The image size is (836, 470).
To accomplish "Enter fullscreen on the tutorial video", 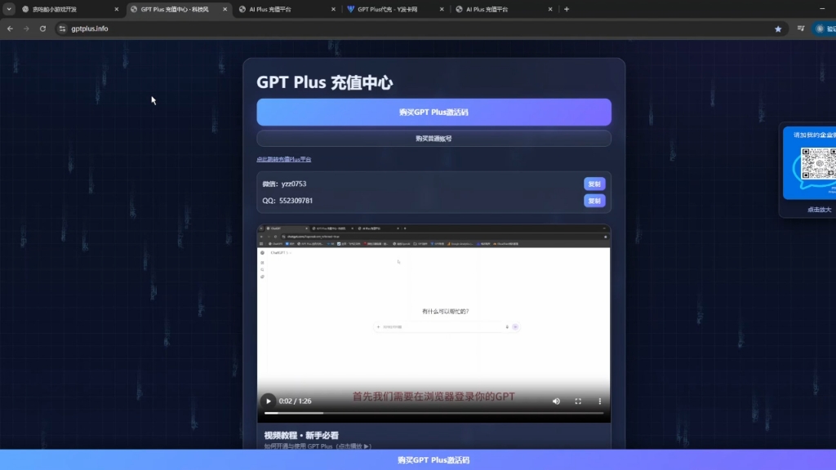I will tap(578, 401).
